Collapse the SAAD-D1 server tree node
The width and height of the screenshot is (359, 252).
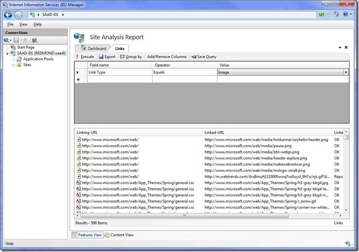tap(7, 53)
